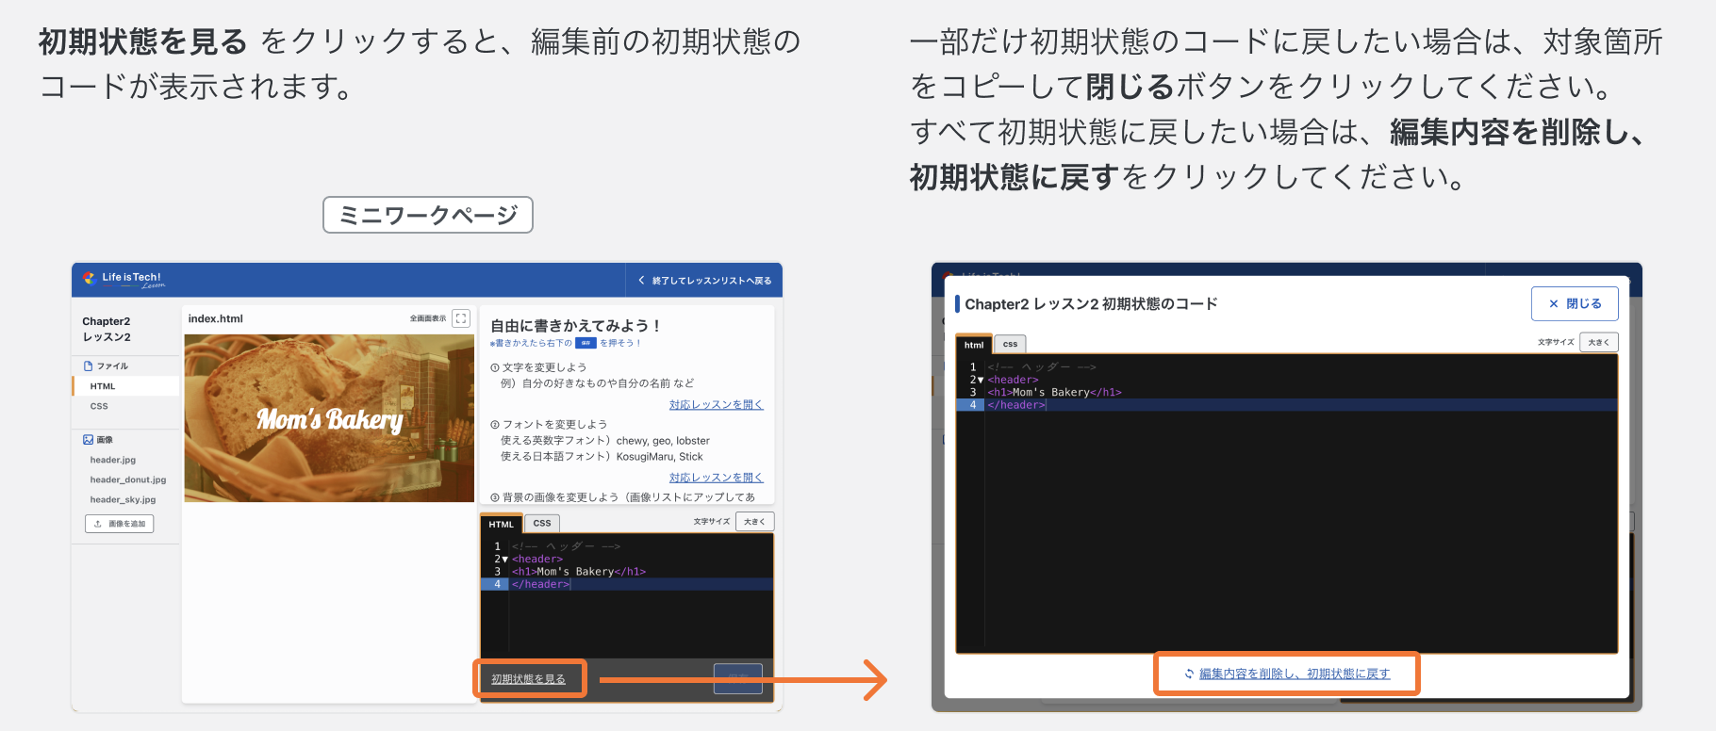Switch to lowercase html tab in the dialog
The height and width of the screenshot is (731, 1716).
pyautogui.click(x=974, y=345)
